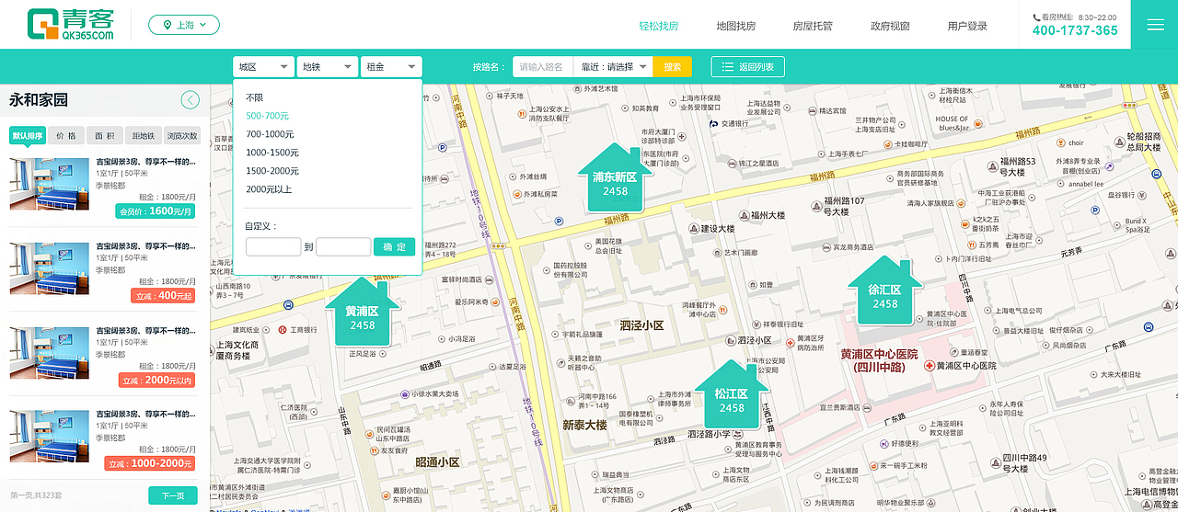
Task: Select 不限 rent option
Action: coord(254,97)
